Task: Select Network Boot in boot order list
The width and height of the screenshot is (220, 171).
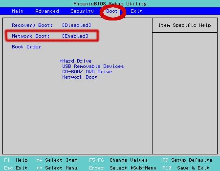Action: 80,77
